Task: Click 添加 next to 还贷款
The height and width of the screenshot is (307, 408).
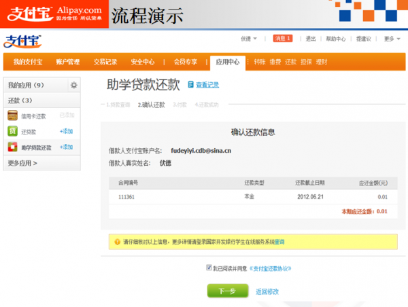Action: click(66, 131)
